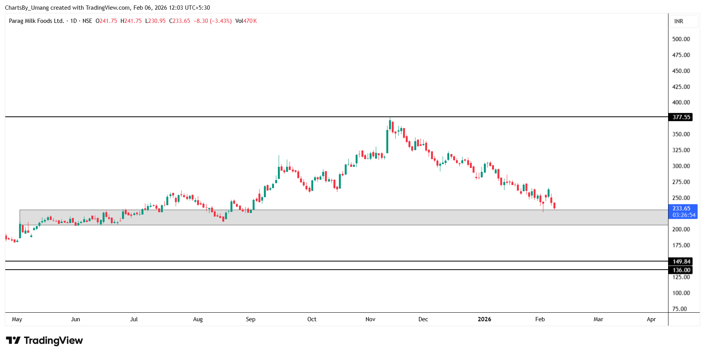Select the 136.00 price line label
Screen dimensions: 705x355
[681, 270]
